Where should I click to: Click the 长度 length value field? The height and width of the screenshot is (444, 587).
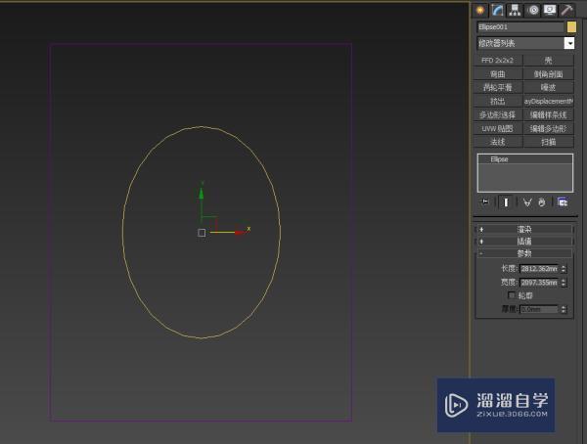click(x=539, y=268)
